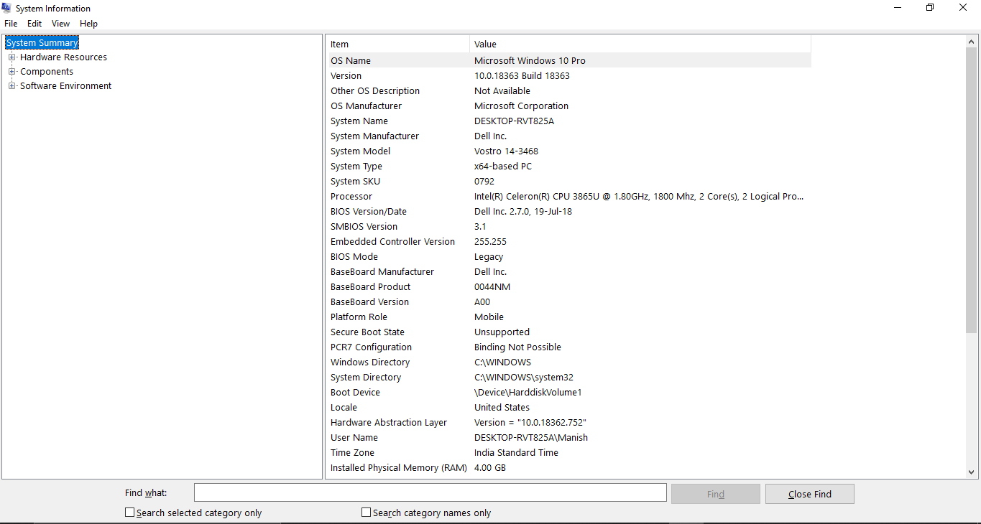Open the Edit menu
The image size is (981, 524).
click(34, 24)
